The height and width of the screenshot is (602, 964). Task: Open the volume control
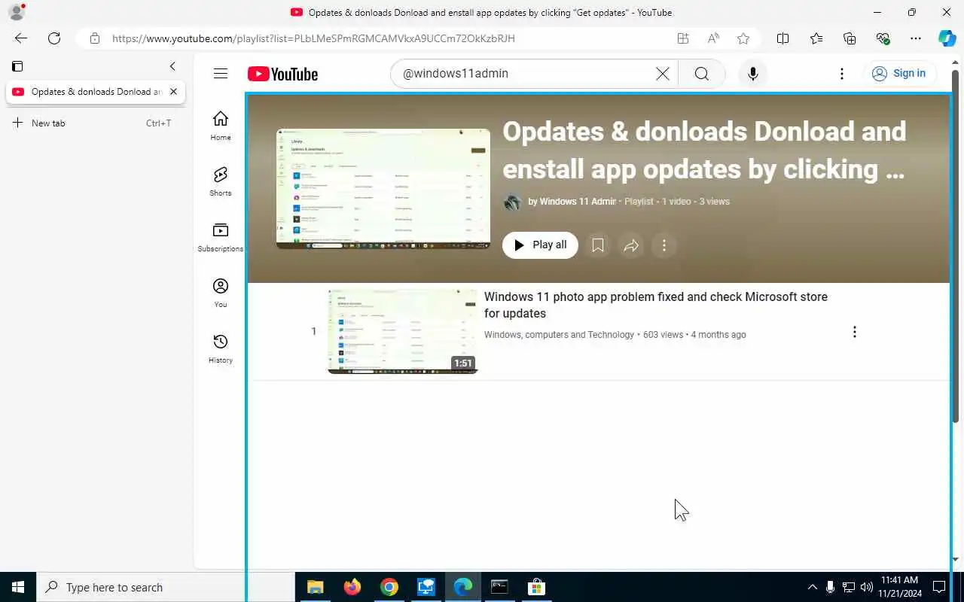[867, 587]
